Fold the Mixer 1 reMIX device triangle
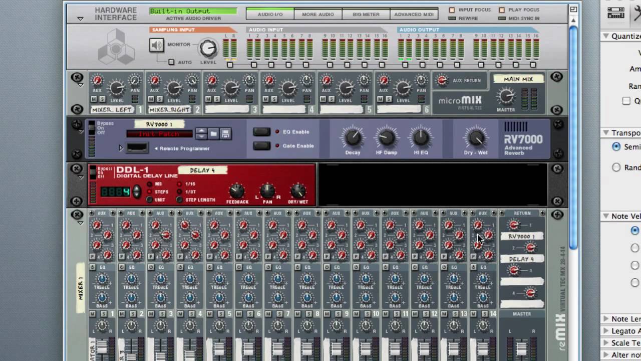This screenshot has height=361, width=641. tap(80, 223)
